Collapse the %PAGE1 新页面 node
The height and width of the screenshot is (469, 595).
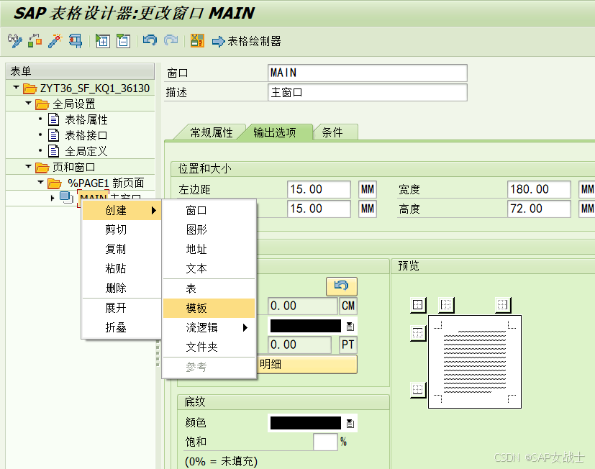pos(40,183)
